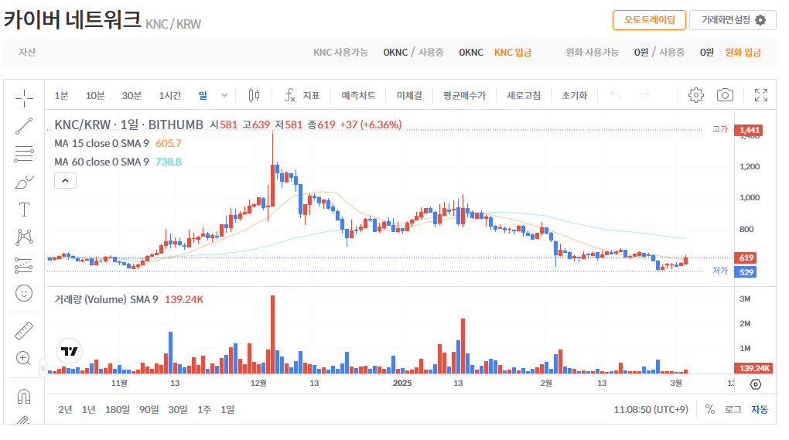The image size is (789, 440).
Task: Click the KNC/KRW · 1일 · BITHUMB symbol title
Action: [129, 124]
